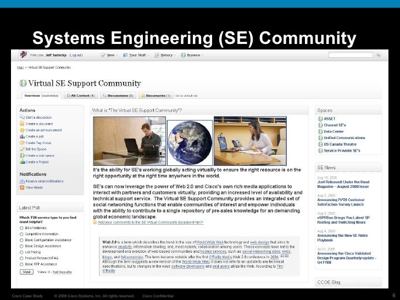
Task: Click Set as default tab link
Action: (x=186, y=96)
